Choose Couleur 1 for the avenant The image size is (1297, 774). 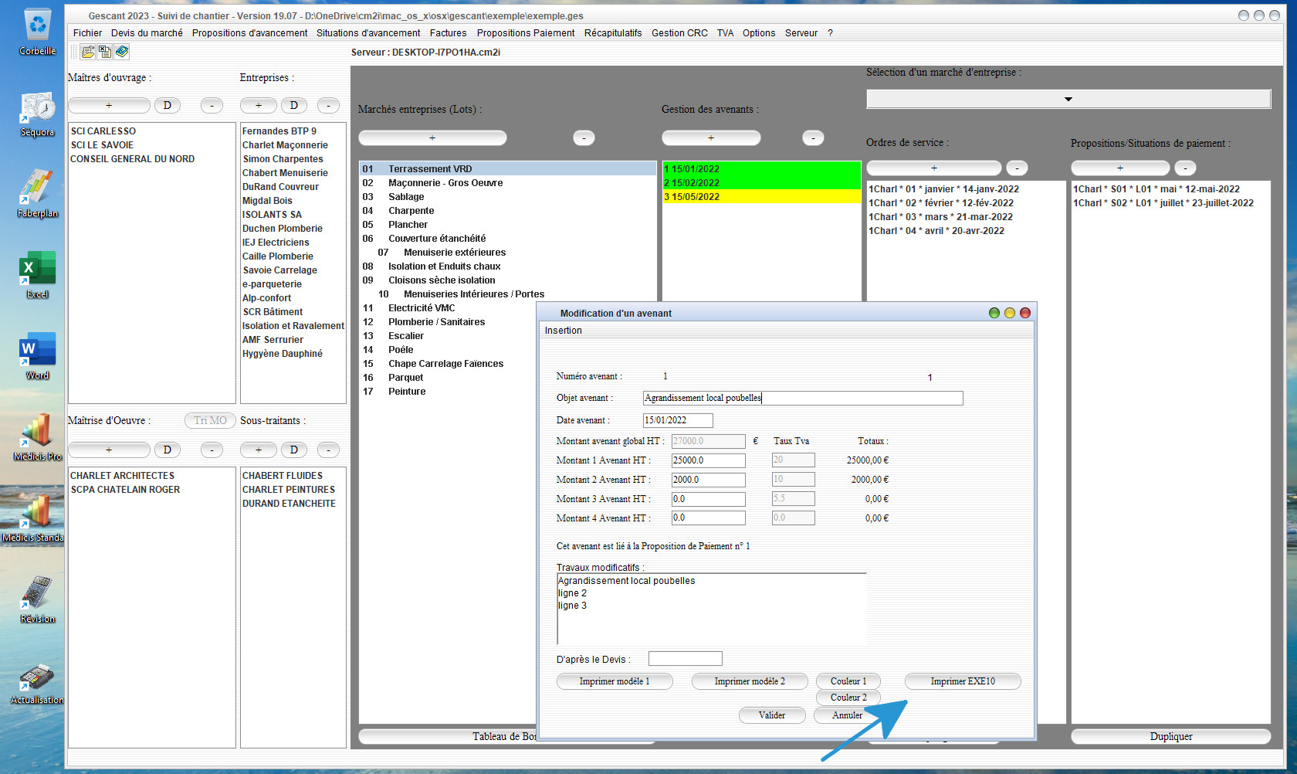pyautogui.click(x=848, y=681)
